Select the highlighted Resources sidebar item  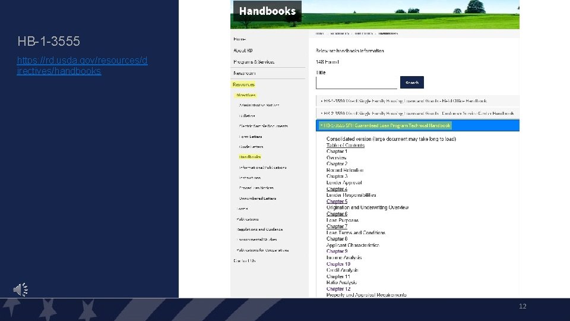(243, 84)
